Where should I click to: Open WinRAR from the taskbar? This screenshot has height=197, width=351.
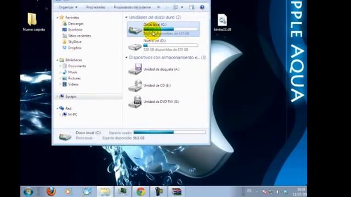coord(177,192)
